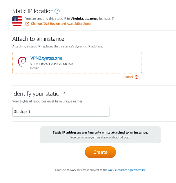Focus the StaticIp-1 name field
Screen dimensions: 176x183
(61, 112)
